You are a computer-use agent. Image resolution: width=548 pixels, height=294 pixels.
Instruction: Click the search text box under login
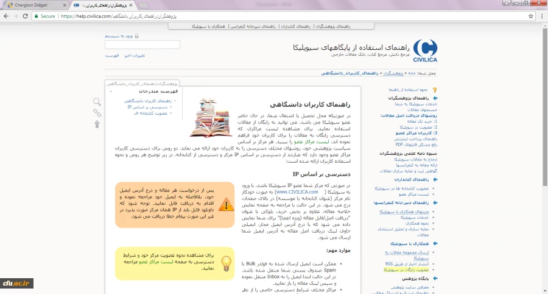(142, 45)
